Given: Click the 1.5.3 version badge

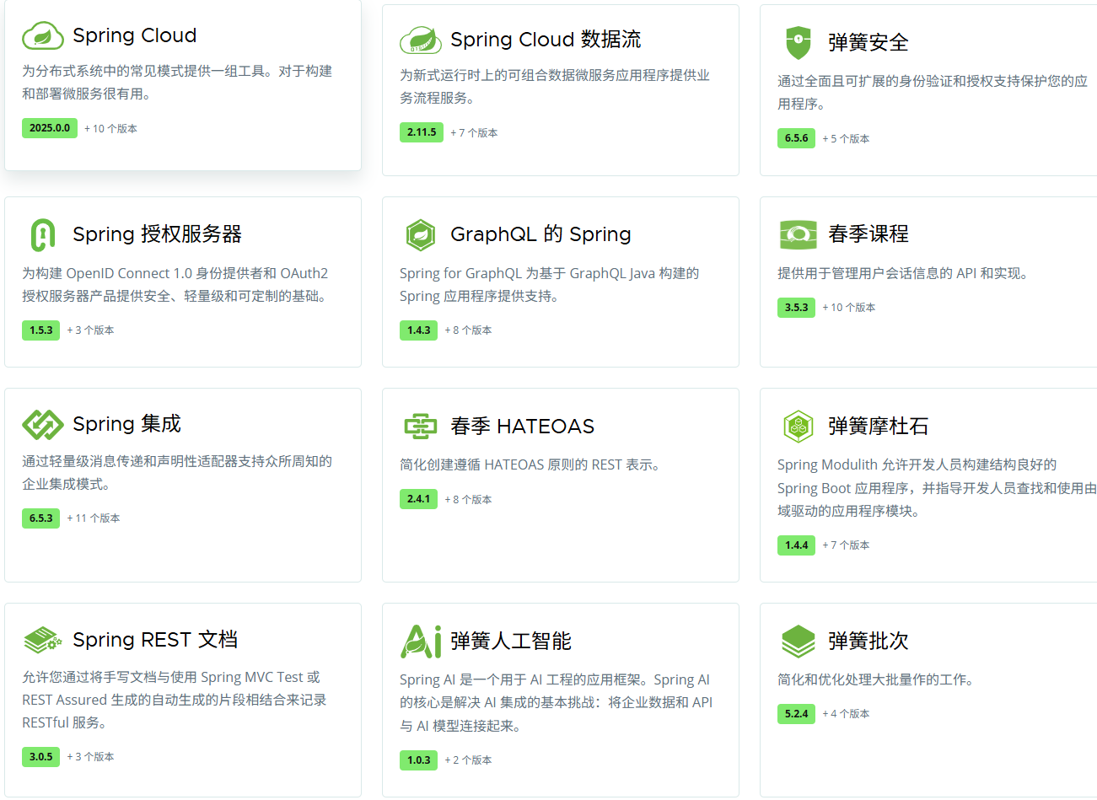Looking at the screenshot, I should (x=41, y=330).
